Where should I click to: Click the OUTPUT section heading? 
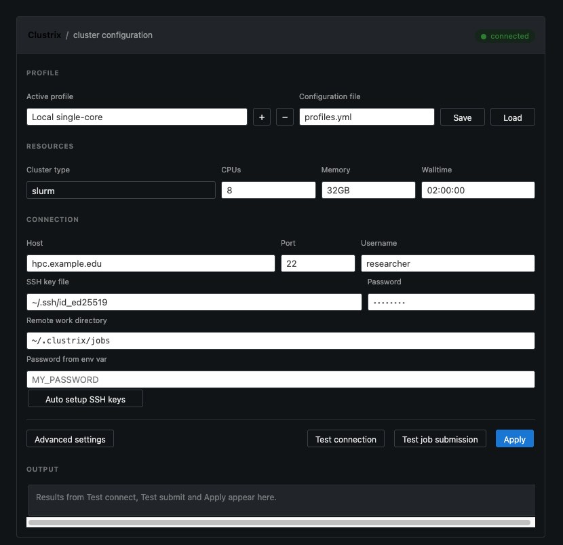click(42, 469)
